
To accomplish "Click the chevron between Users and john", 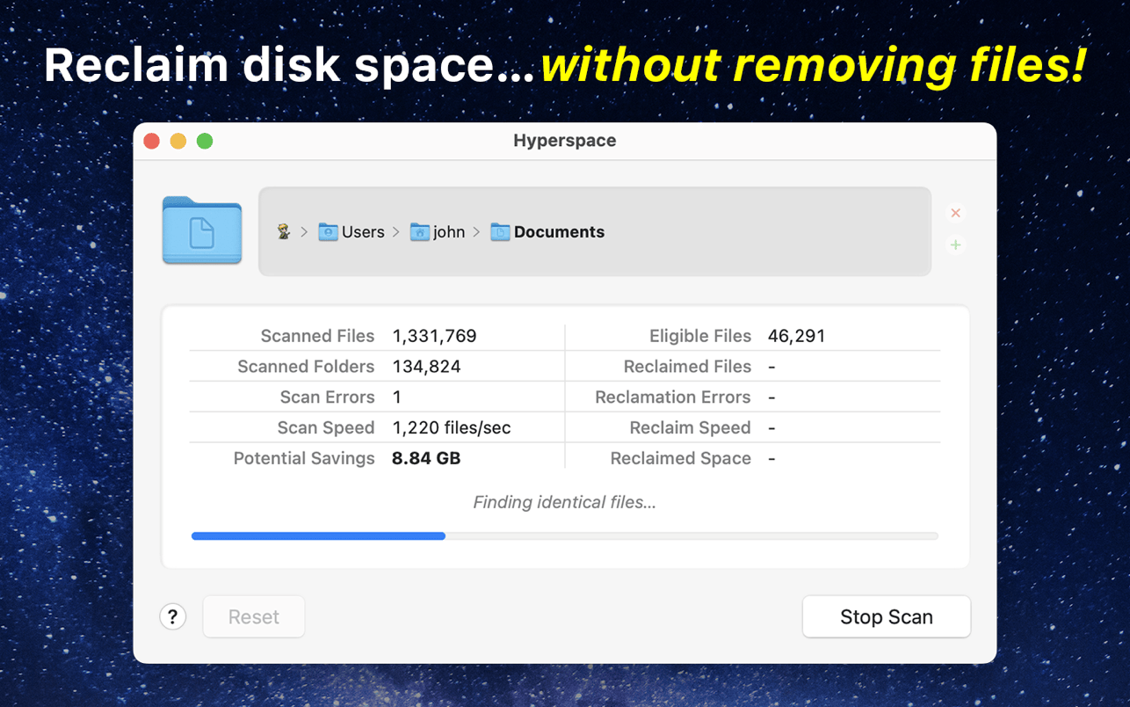I will (396, 231).
